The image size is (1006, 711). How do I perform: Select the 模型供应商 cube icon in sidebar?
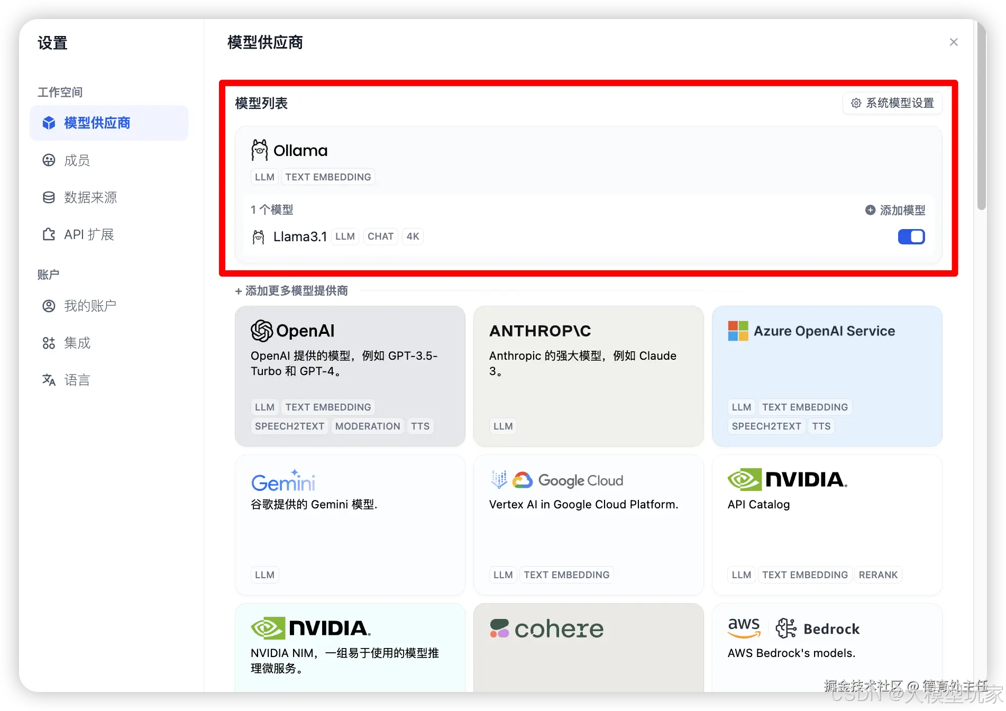(49, 123)
